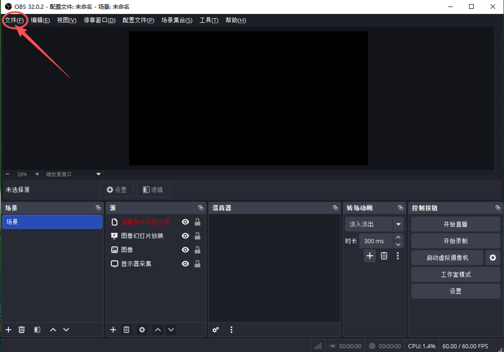Image resolution: width=504 pixels, height=352 pixels.
Task: Open the 淡入淡出 transition dropdown
Action: (398, 224)
